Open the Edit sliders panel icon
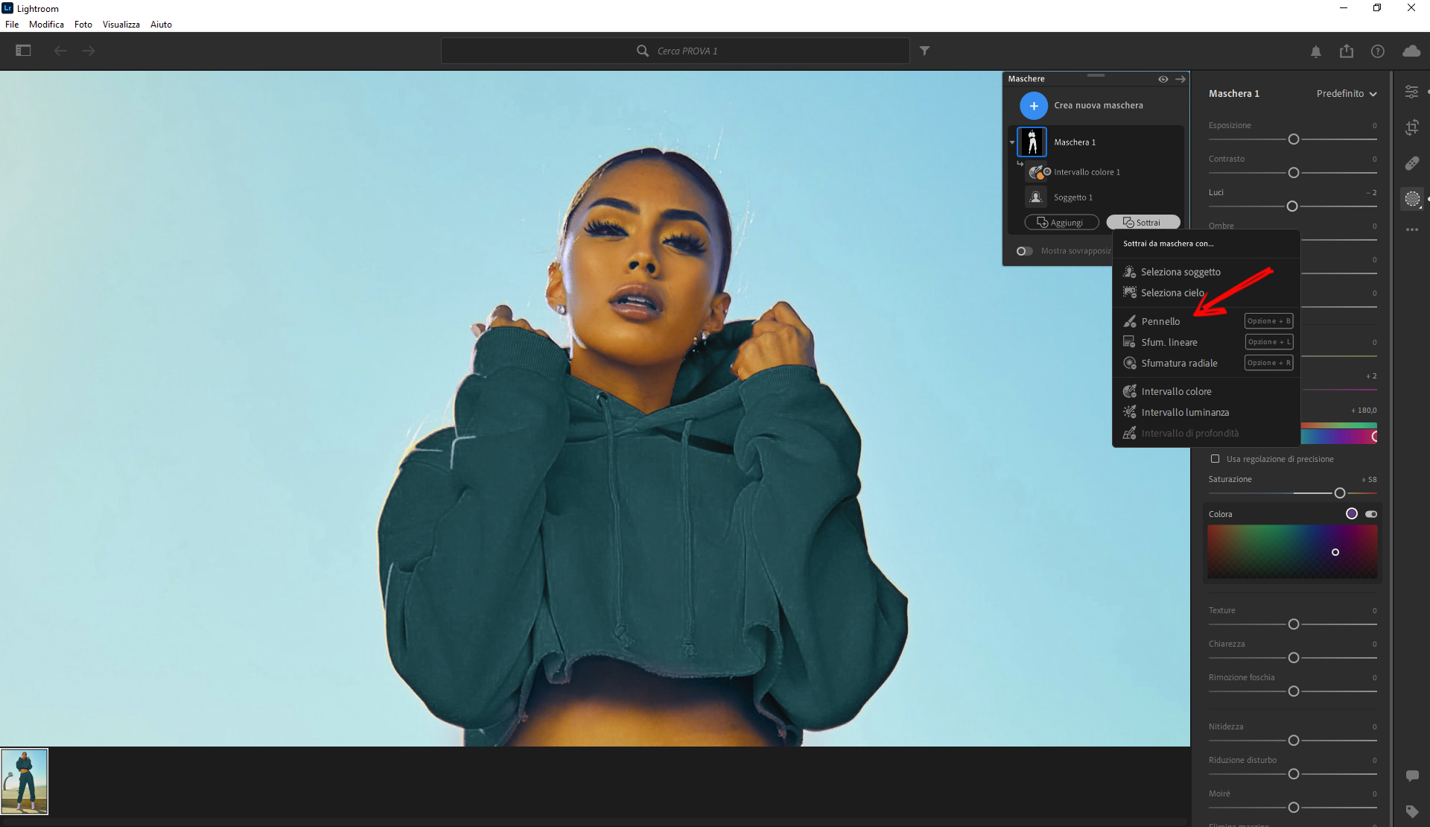The height and width of the screenshot is (827, 1430). point(1411,92)
